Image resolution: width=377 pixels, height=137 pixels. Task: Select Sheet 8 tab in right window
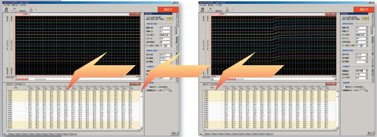click(x=255, y=134)
